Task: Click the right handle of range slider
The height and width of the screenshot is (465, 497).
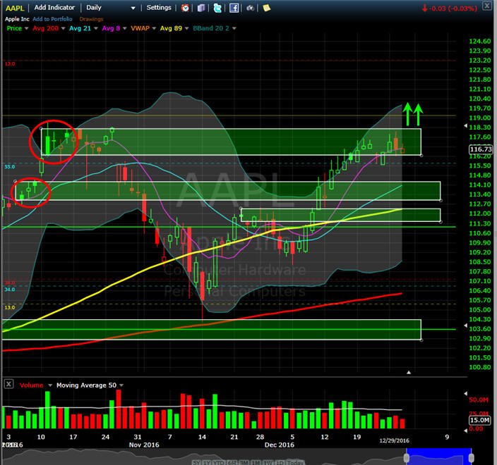Action: [x=472, y=458]
